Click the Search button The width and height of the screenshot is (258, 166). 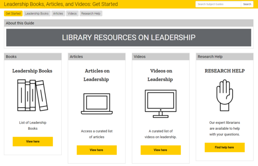coord(247,4)
